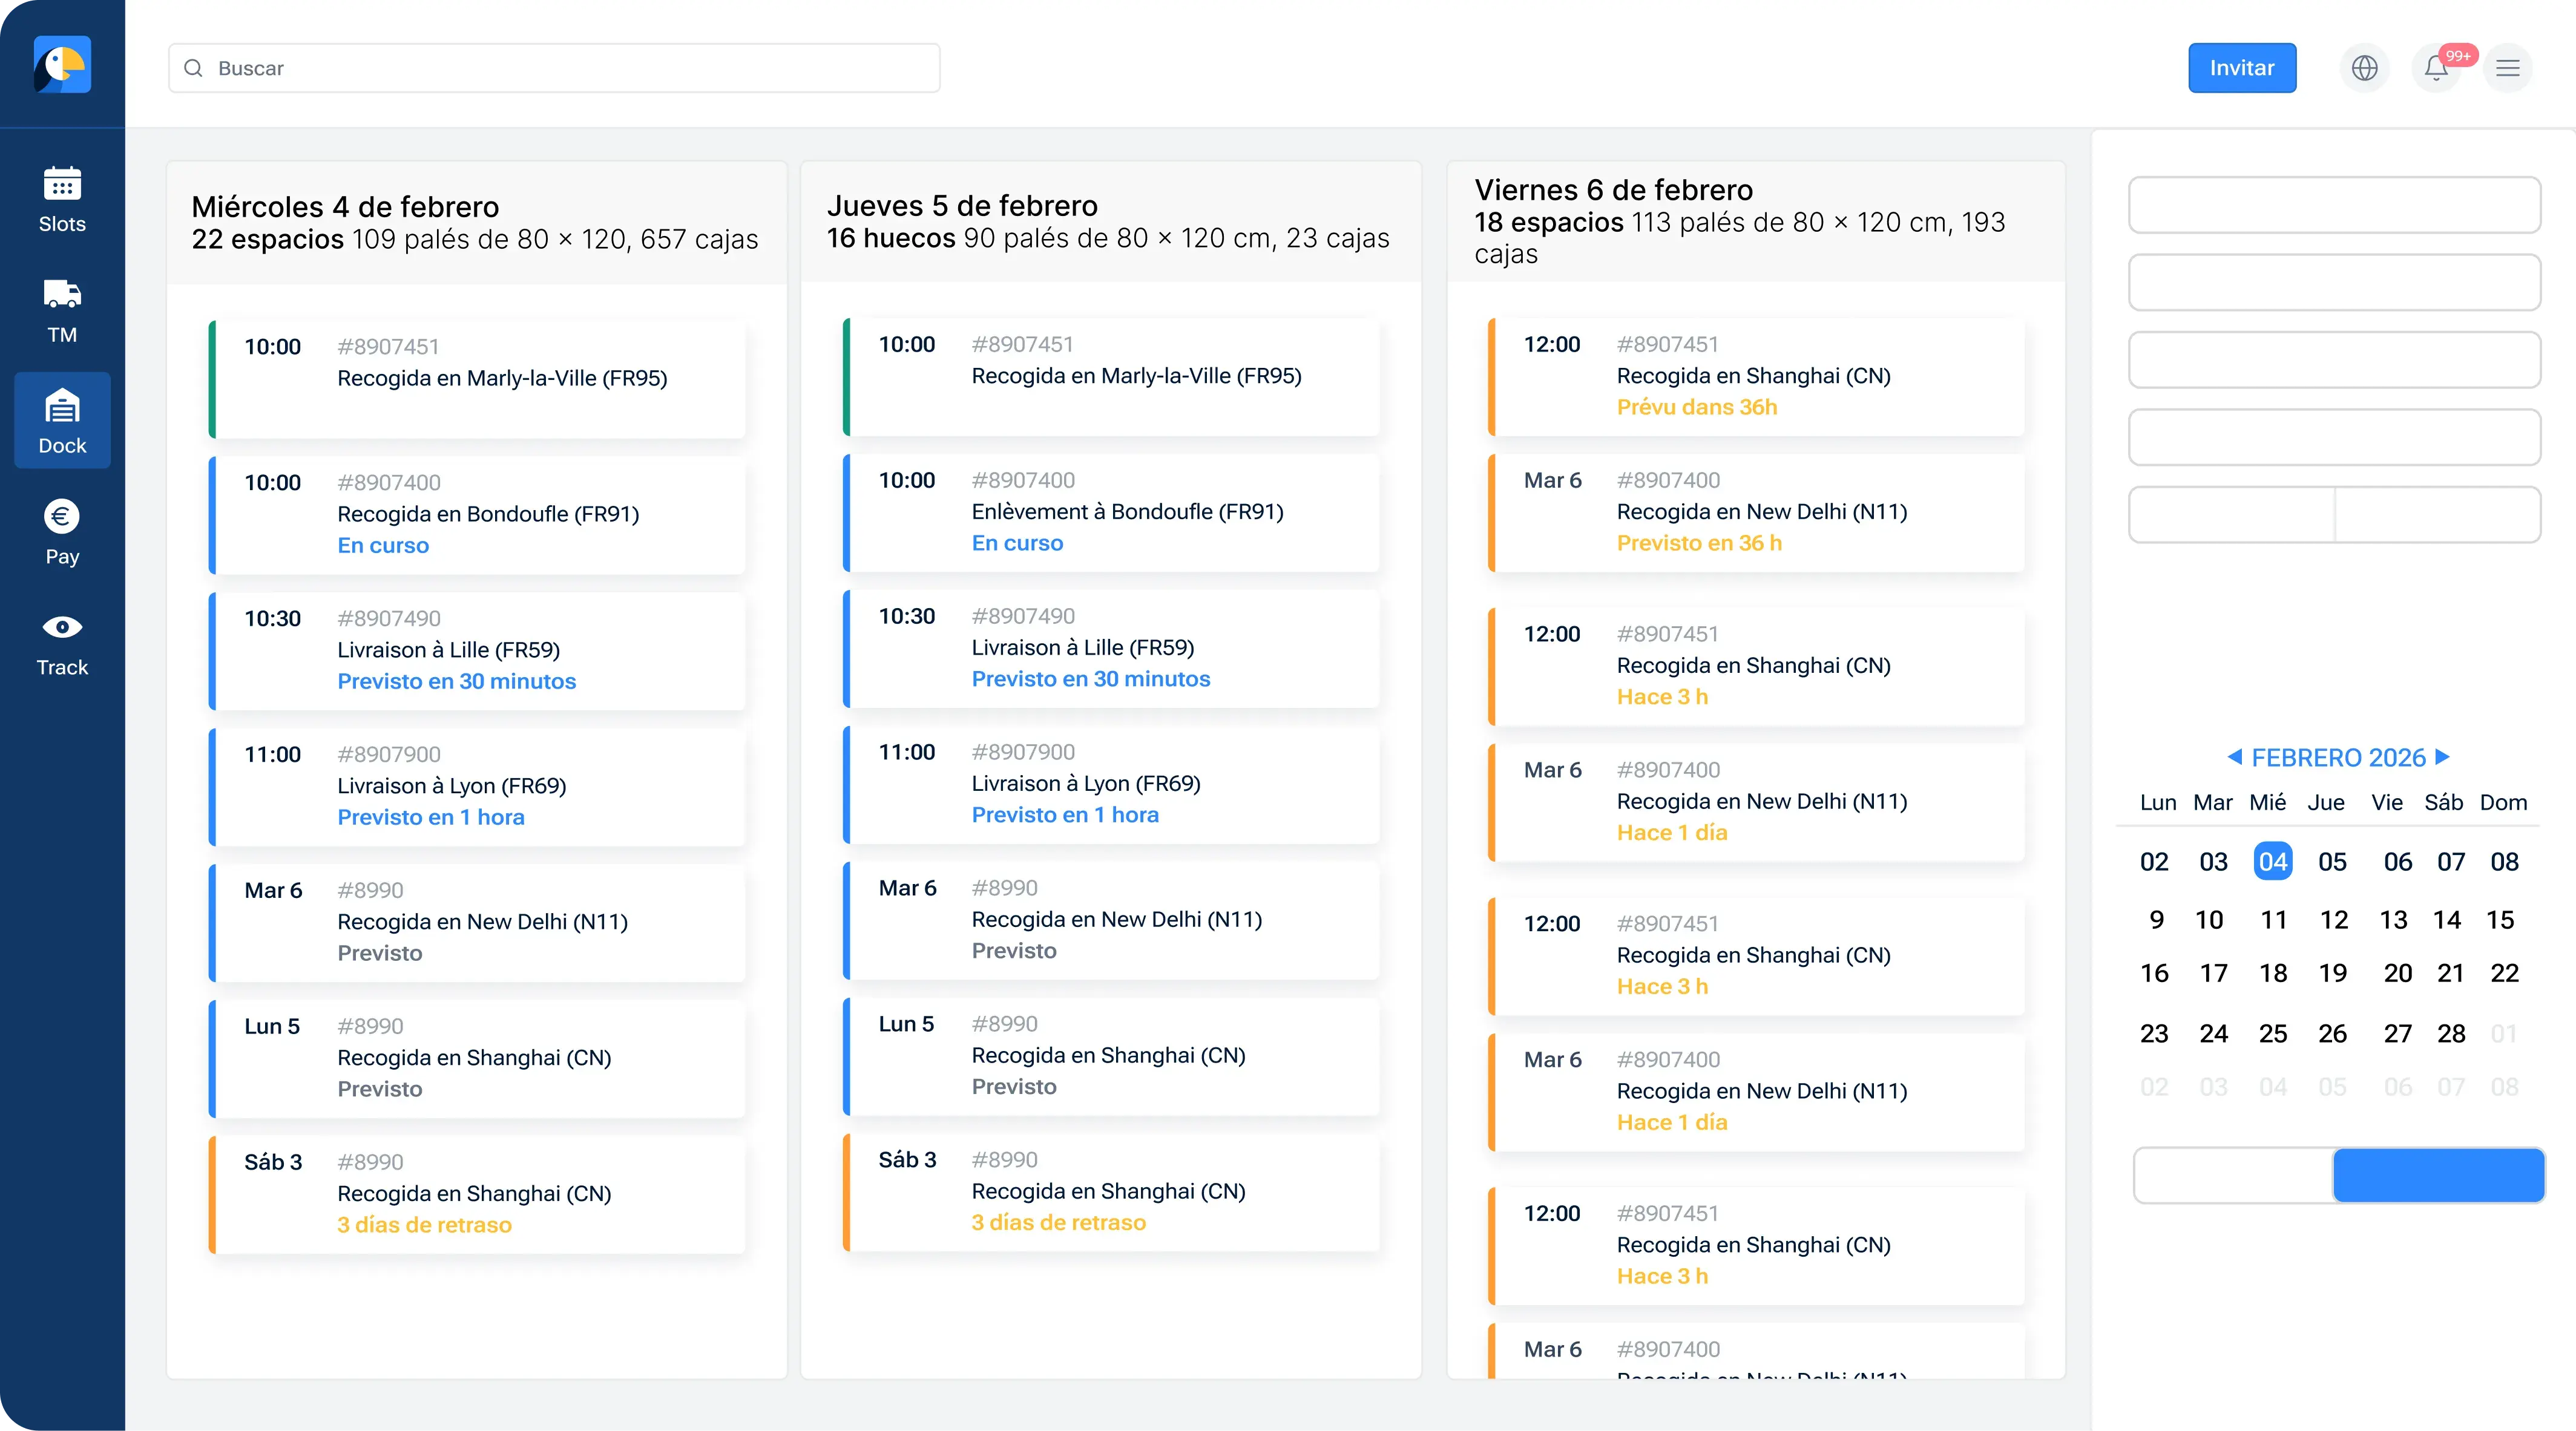Go to next month after FEBRERO 2026
2576x1431 pixels.
[2442, 757]
